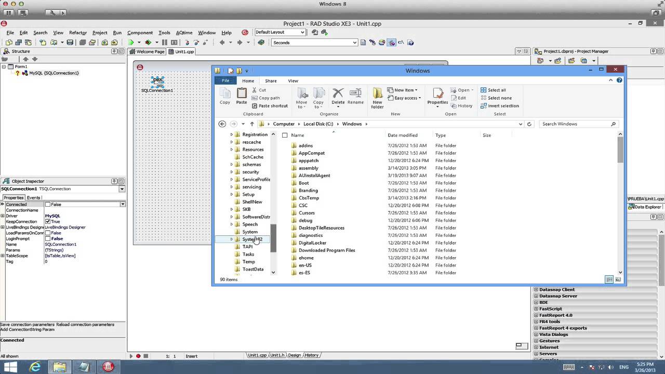Select the SQLConnection1 component on the form
This screenshot has height=374, width=665.
pos(157,81)
